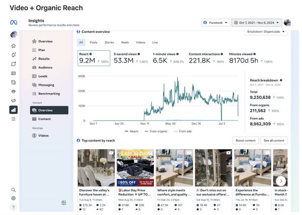The height and width of the screenshot is (215, 302).
Task: Toggle the From ads legend entry
Action: (x=183, y=131)
